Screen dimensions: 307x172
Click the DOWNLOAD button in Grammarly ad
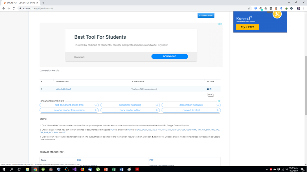click(170, 56)
